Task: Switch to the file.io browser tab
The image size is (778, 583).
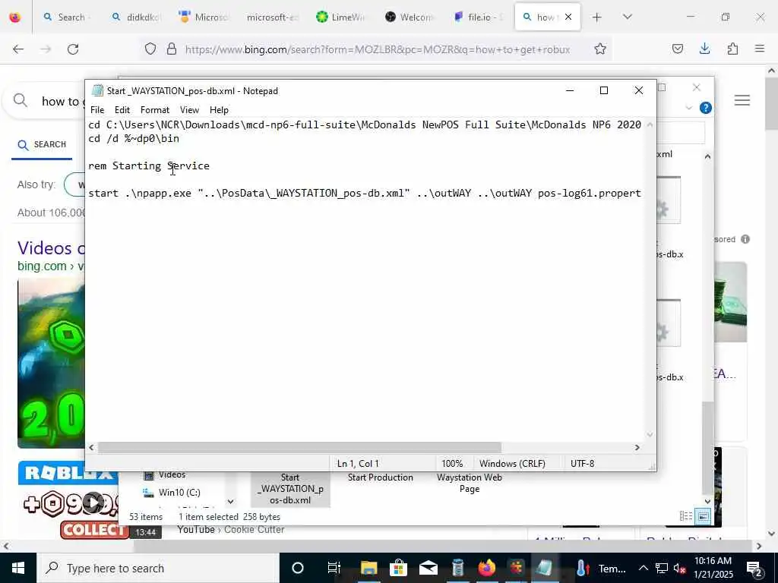Action: [479, 17]
